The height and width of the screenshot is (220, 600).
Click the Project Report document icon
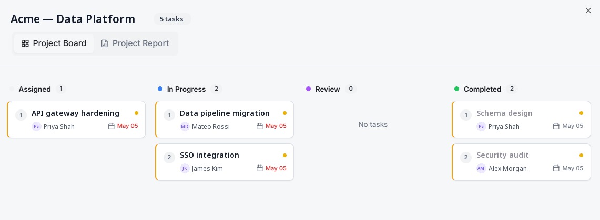point(105,43)
